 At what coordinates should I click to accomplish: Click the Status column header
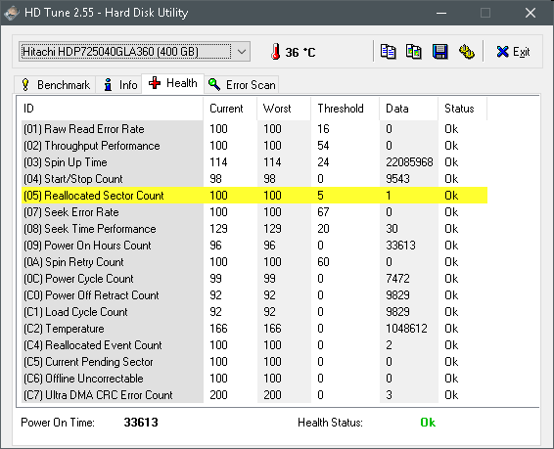click(x=463, y=109)
